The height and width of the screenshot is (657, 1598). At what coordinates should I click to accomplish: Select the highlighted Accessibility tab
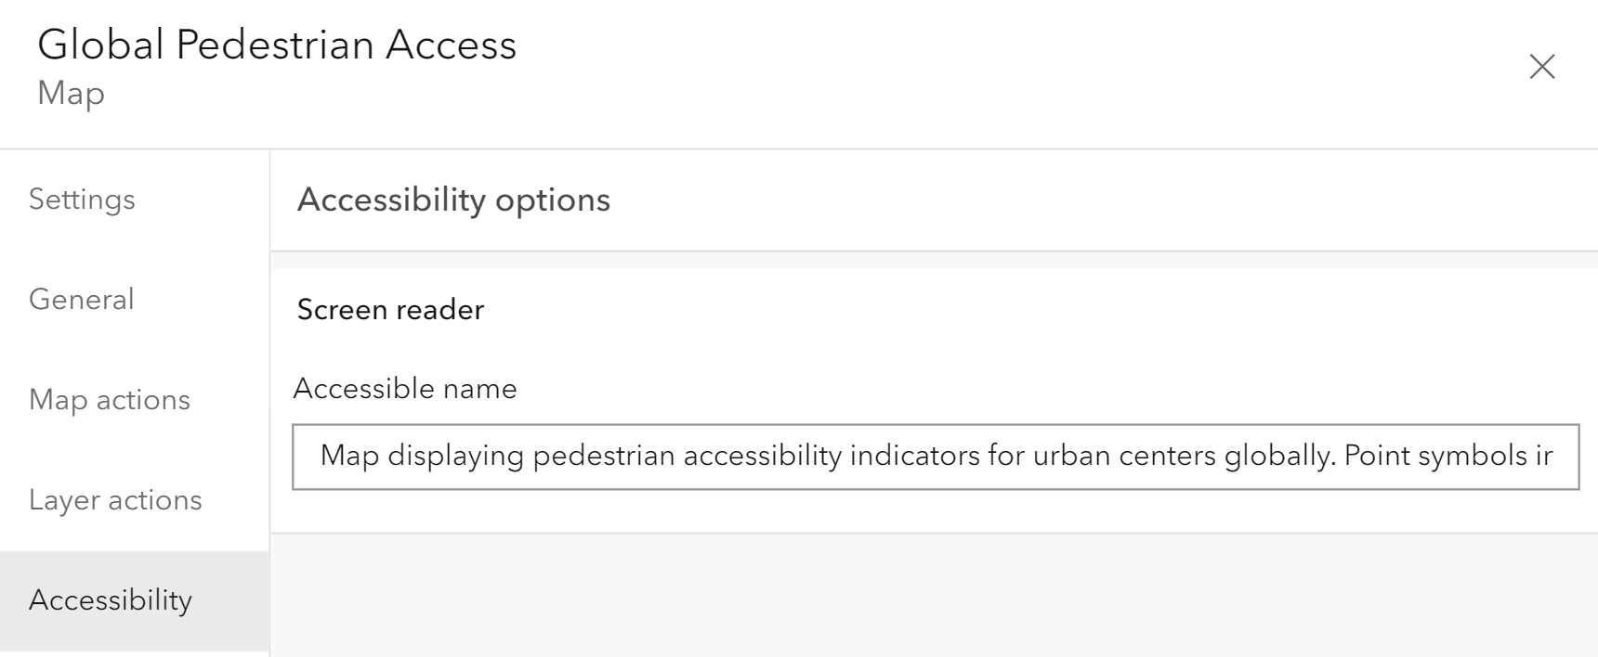[x=111, y=600]
